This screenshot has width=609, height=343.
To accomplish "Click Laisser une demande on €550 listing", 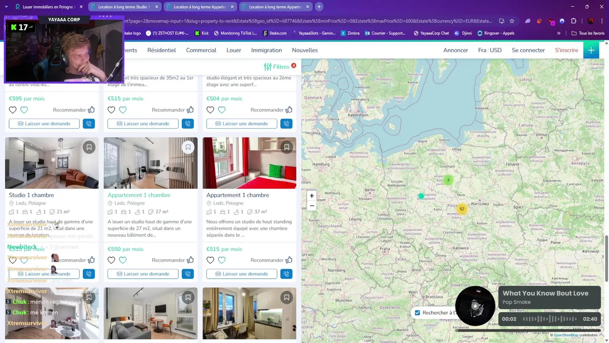I will coord(143,274).
